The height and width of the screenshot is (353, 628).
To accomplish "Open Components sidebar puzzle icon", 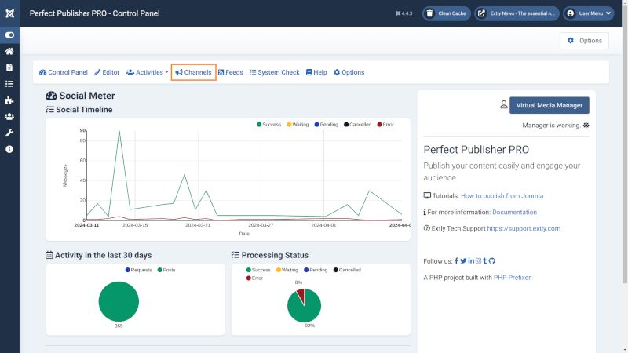I will 9,100.
